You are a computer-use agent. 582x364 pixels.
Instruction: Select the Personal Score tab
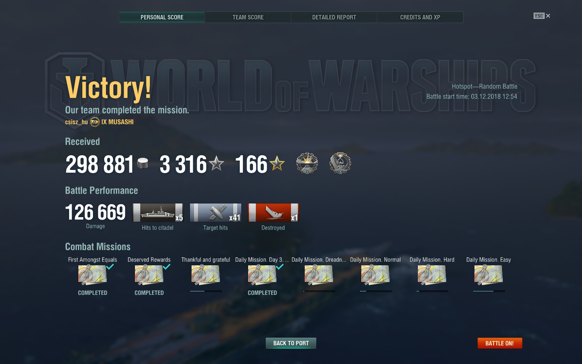(x=162, y=17)
